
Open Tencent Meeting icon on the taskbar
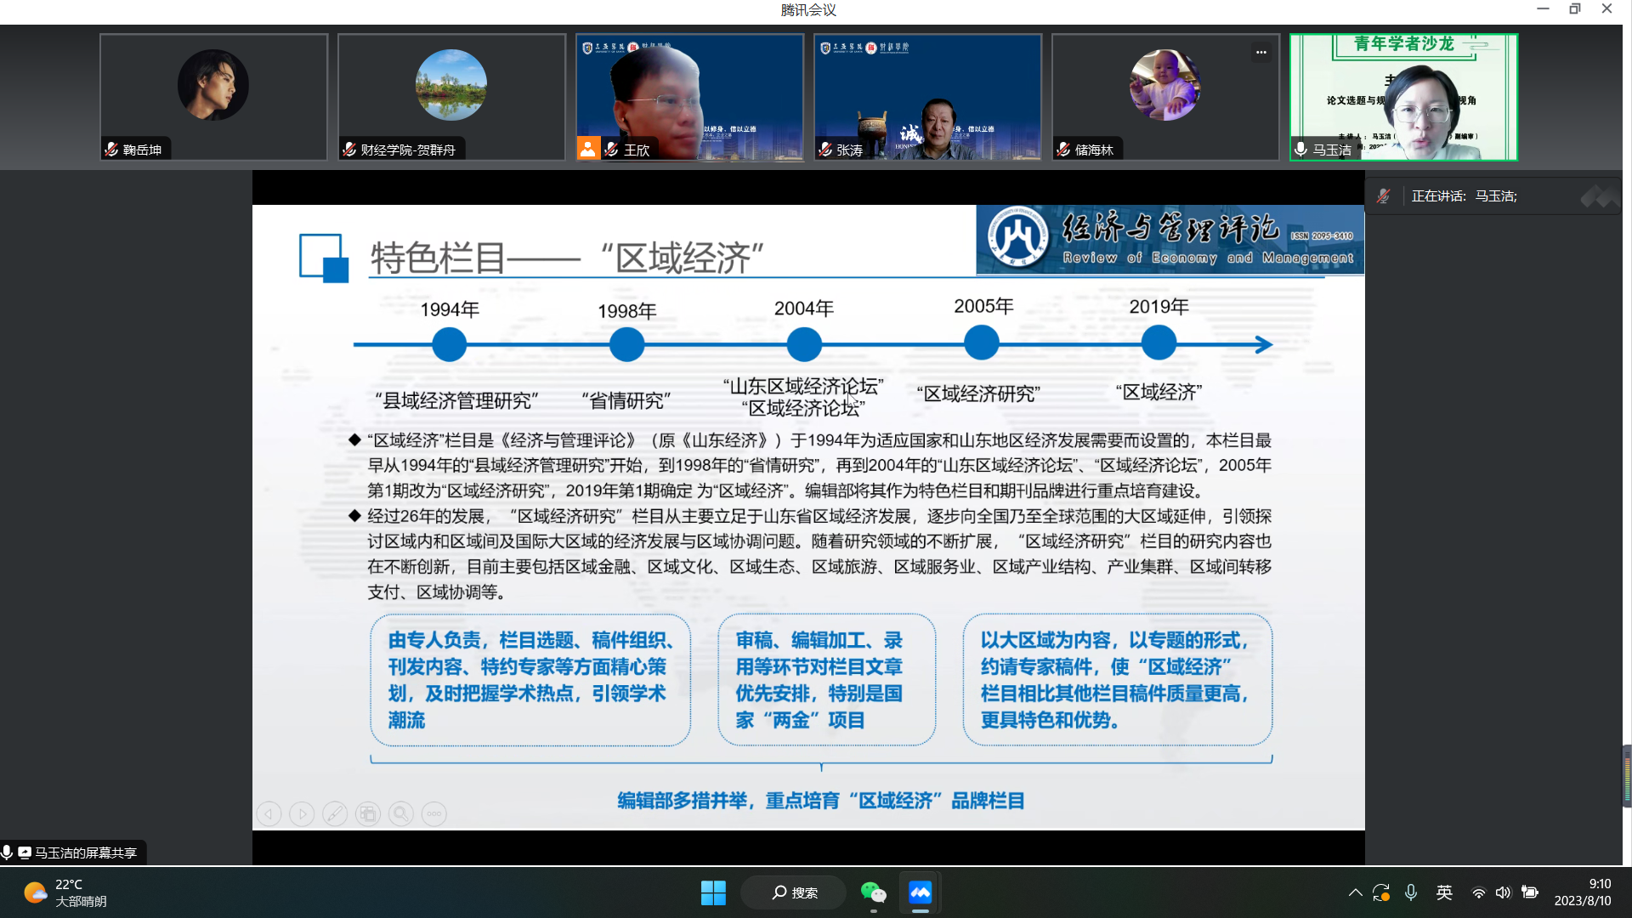[x=921, y=892]
